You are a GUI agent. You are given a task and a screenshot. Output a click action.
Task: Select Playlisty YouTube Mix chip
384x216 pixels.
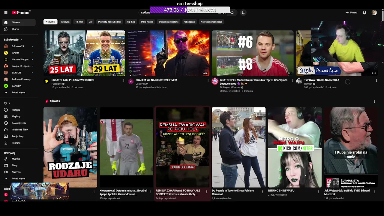(109, 22)
